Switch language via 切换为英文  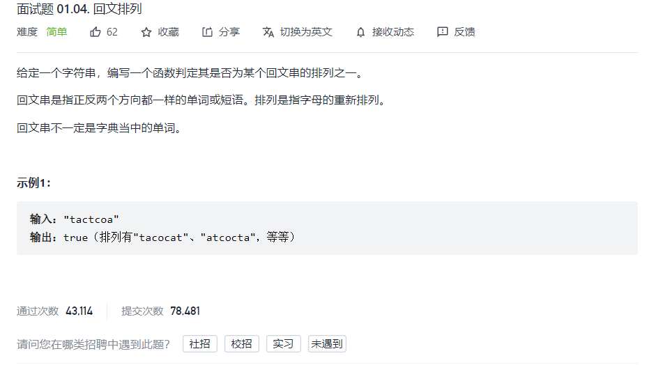(x=306, y=32)
